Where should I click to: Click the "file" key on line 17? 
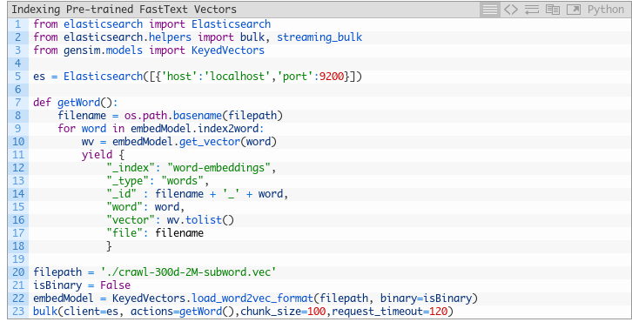[x=124, y=233]
